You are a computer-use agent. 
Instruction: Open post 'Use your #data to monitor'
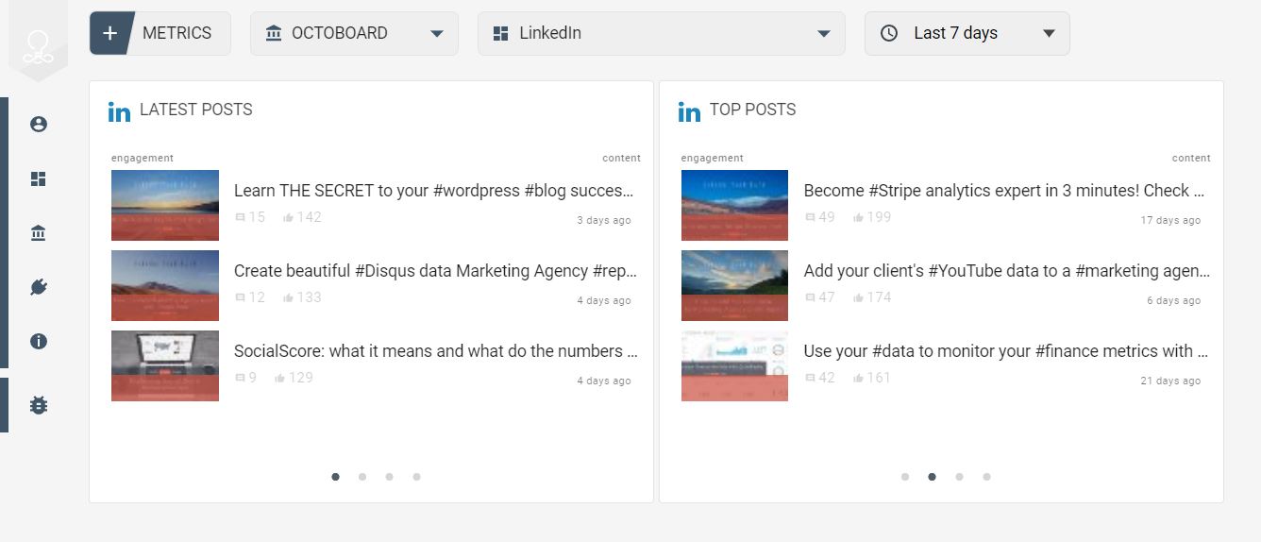pos(1005,351)
